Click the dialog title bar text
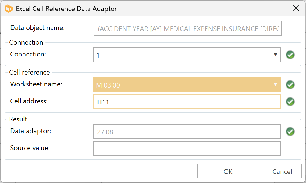The image size is (306, 183). 66,9
